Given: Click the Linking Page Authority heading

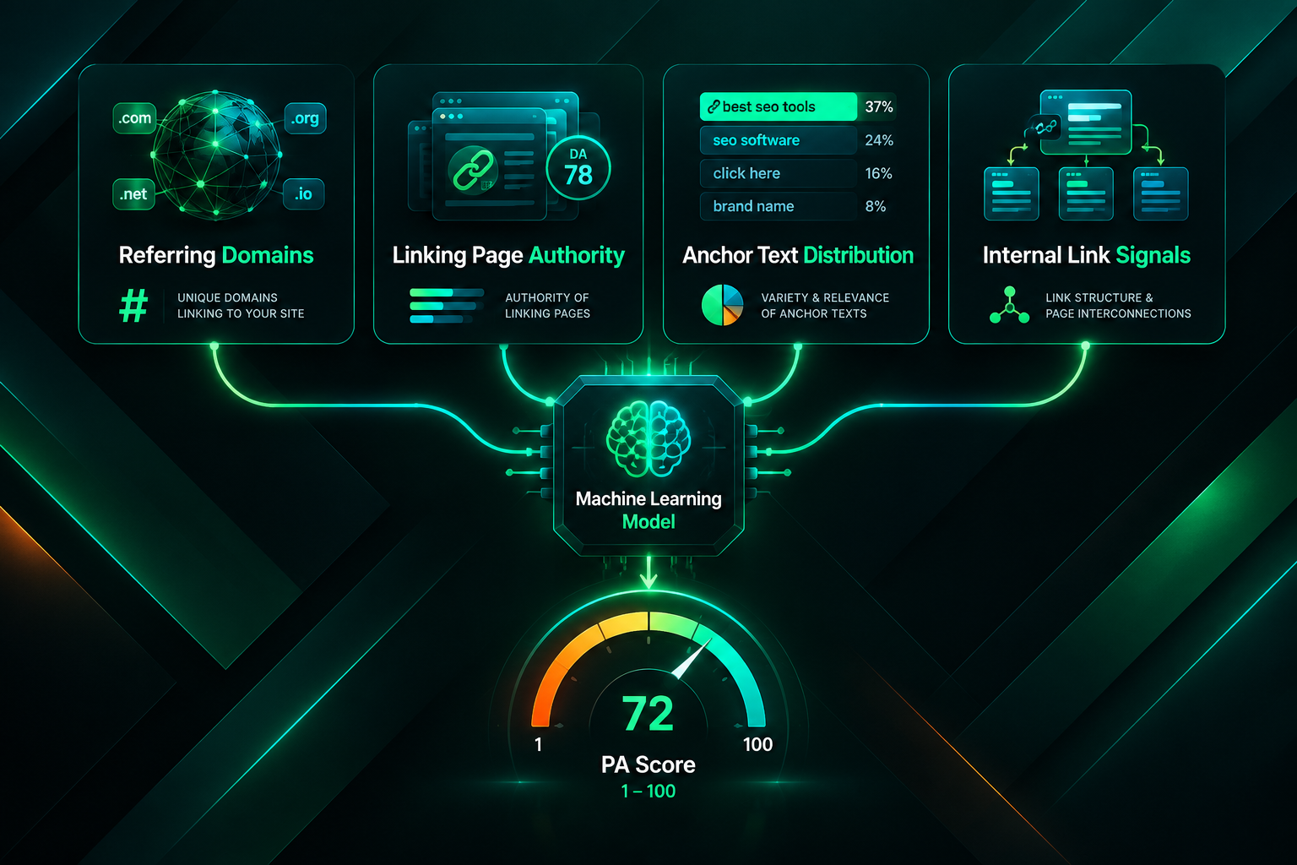Looking at the screenshot, I should point(508,256).
